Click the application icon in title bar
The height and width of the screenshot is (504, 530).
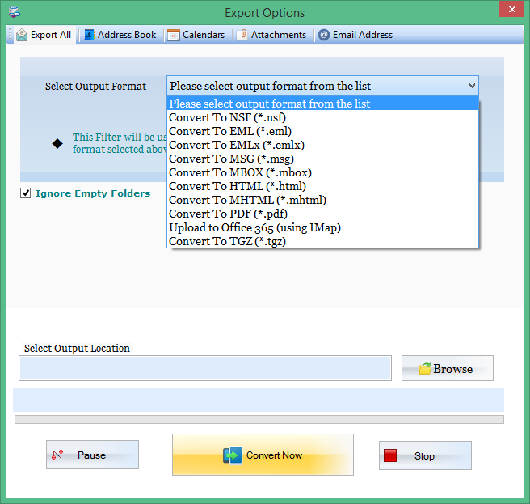coord(15,12)
